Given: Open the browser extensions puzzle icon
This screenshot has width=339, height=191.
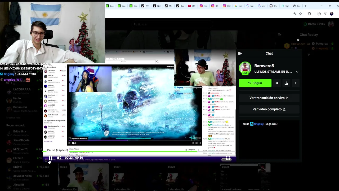Looking at the screenshot, I should [309, 14].
